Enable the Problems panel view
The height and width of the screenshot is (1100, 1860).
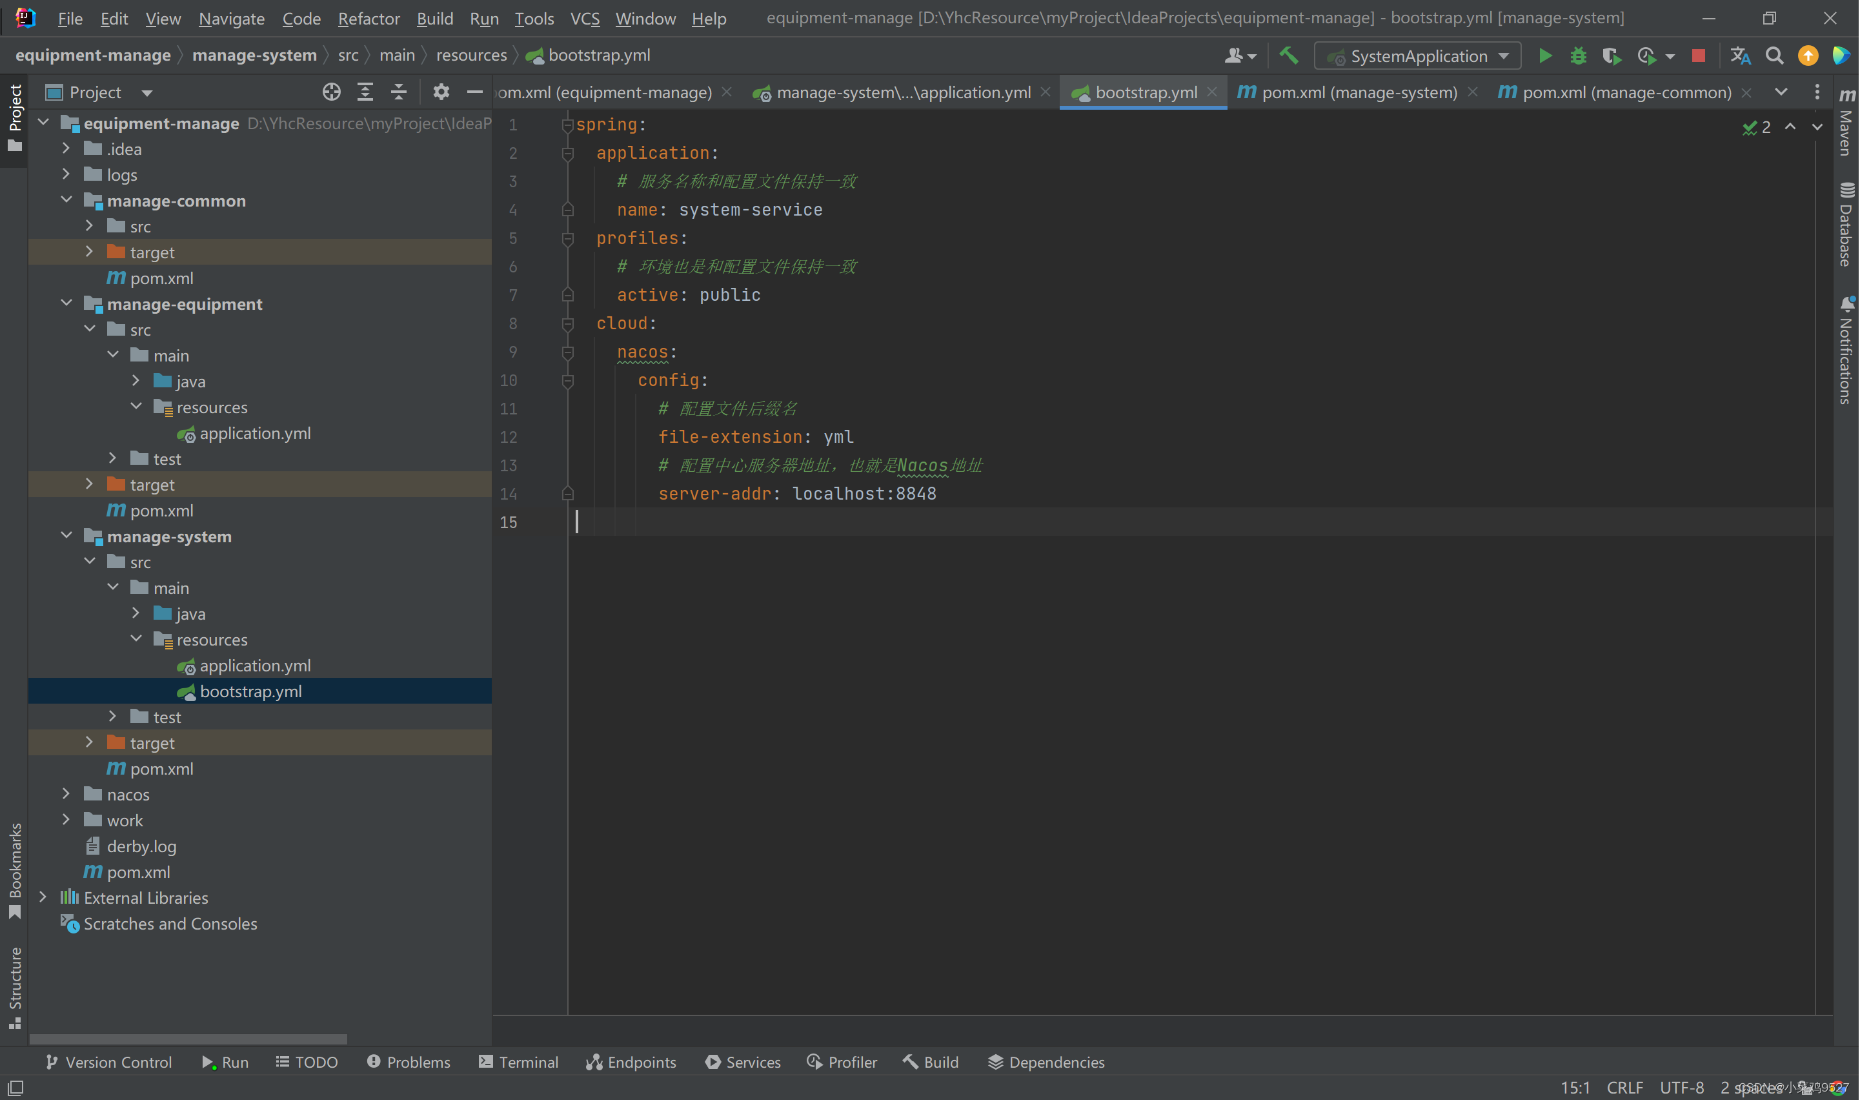pos(409,1061)
